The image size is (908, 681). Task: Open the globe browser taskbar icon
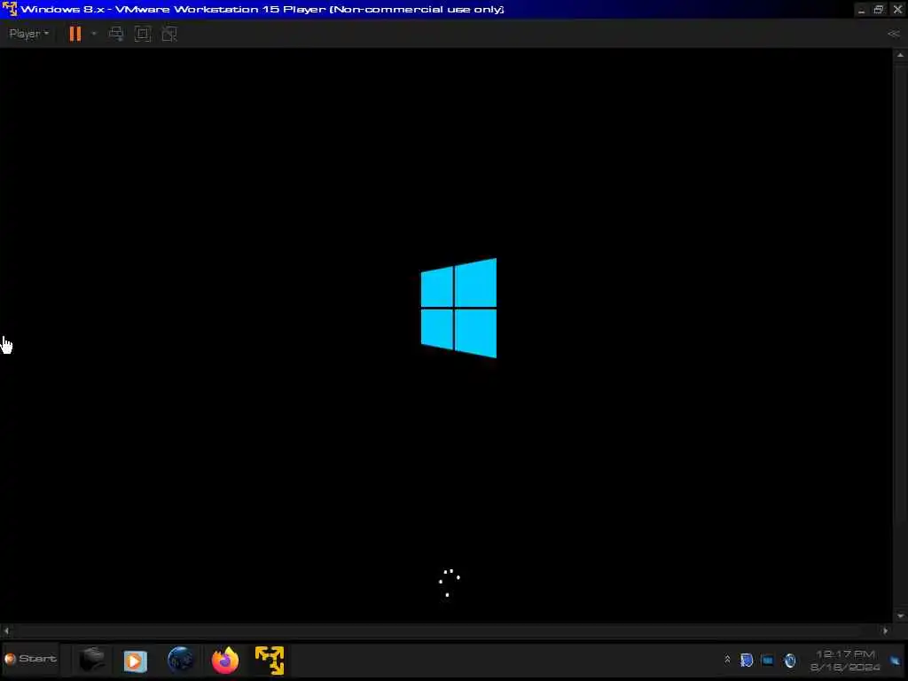click(180, 660)
